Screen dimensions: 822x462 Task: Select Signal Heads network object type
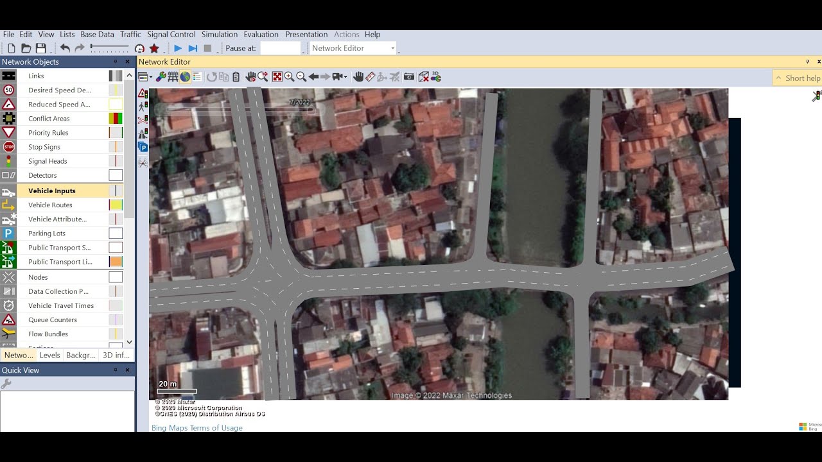tap(48, 161)
